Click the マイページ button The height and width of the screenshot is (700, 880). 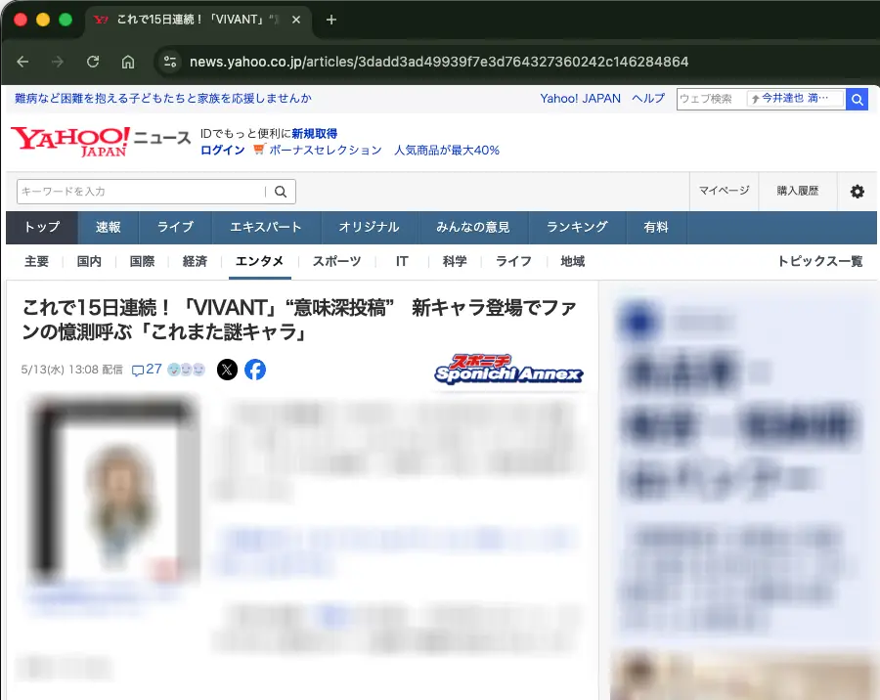724,191
